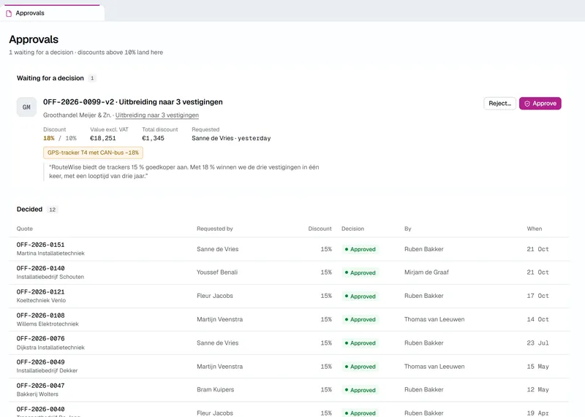
Task: Click the Decision column header
Action: [352, 229]
